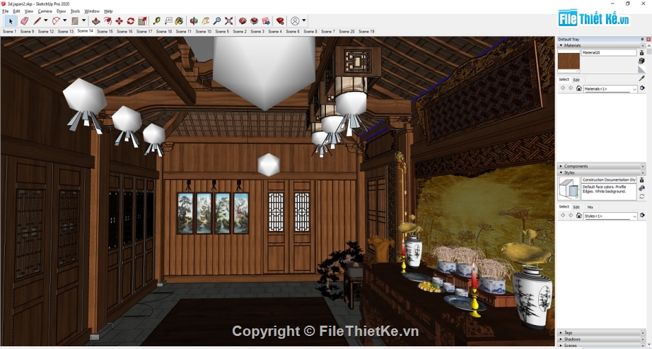Go to home in Materials browser
Image resolution: width=652 pixels, height=349 pixels.
(x=579, y=89)
